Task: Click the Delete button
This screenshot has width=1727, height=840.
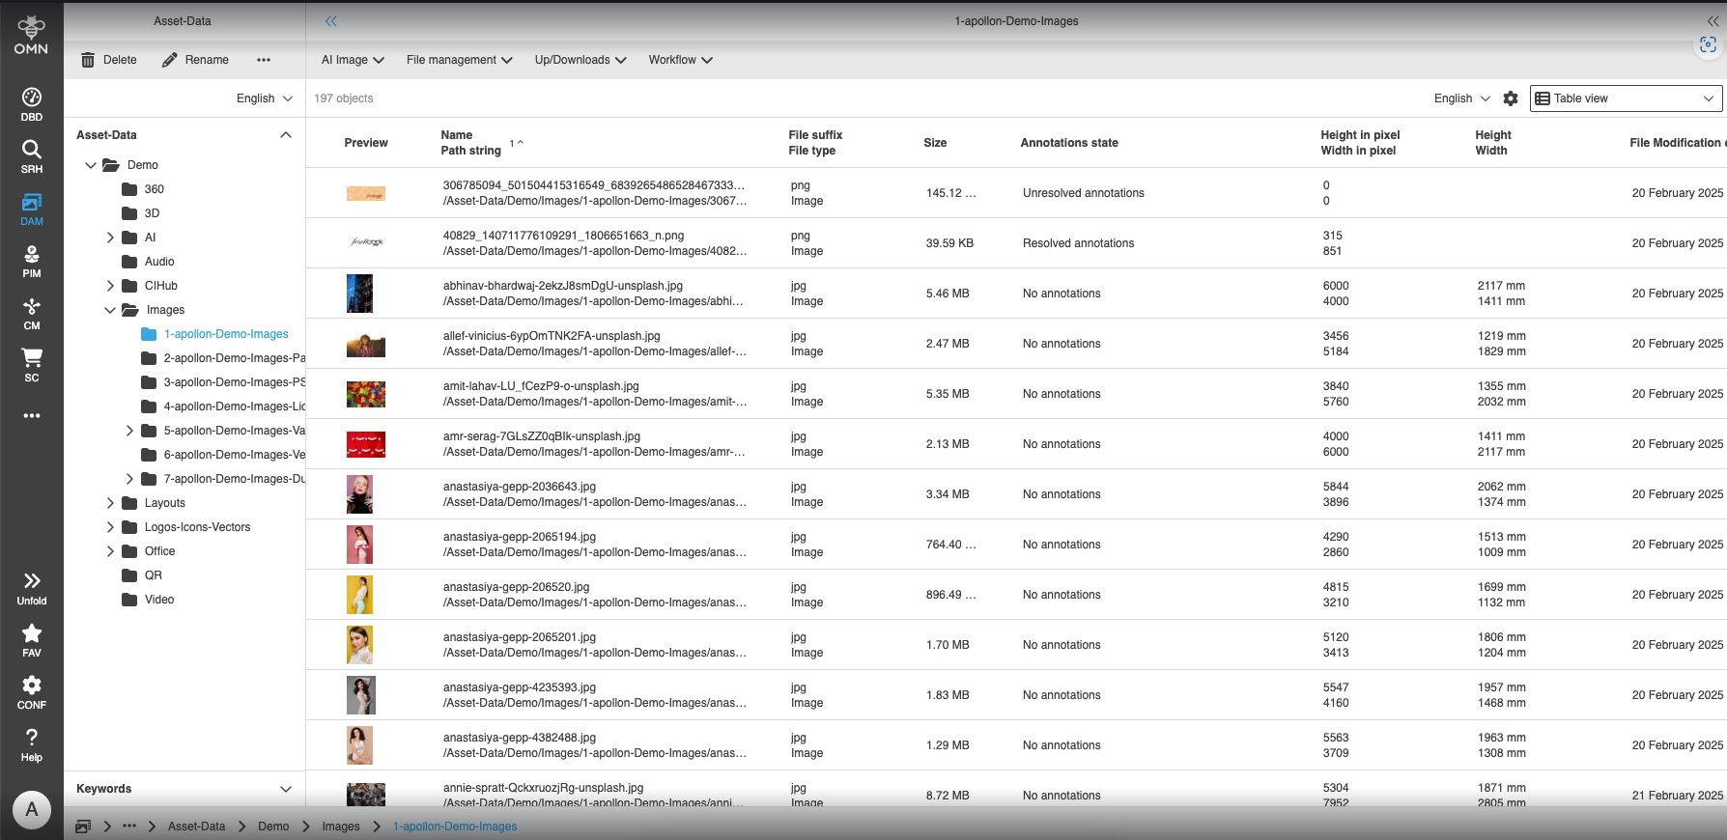Action: (108, 60)
